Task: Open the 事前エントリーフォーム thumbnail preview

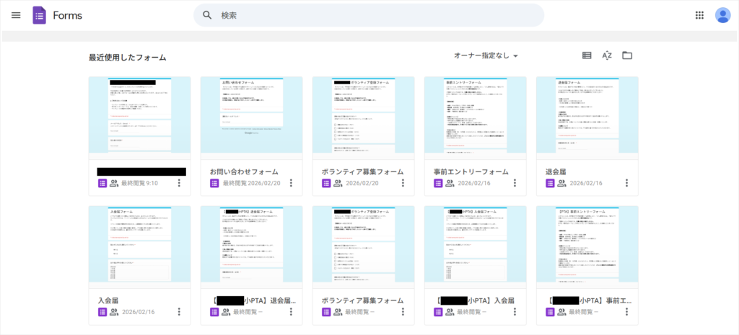Action: tap(475, 115)
